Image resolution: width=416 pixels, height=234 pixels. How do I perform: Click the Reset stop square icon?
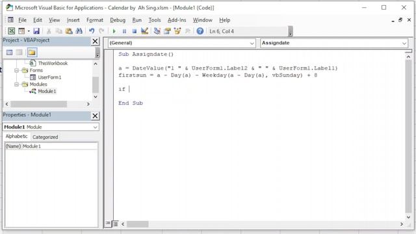(x=135, y=31)
